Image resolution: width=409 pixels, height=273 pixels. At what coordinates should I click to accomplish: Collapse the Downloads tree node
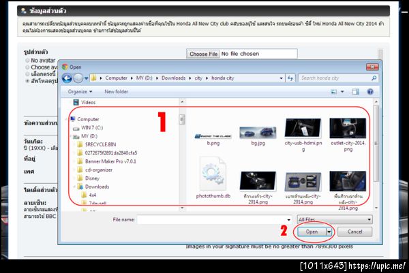(x=74, y=187)
